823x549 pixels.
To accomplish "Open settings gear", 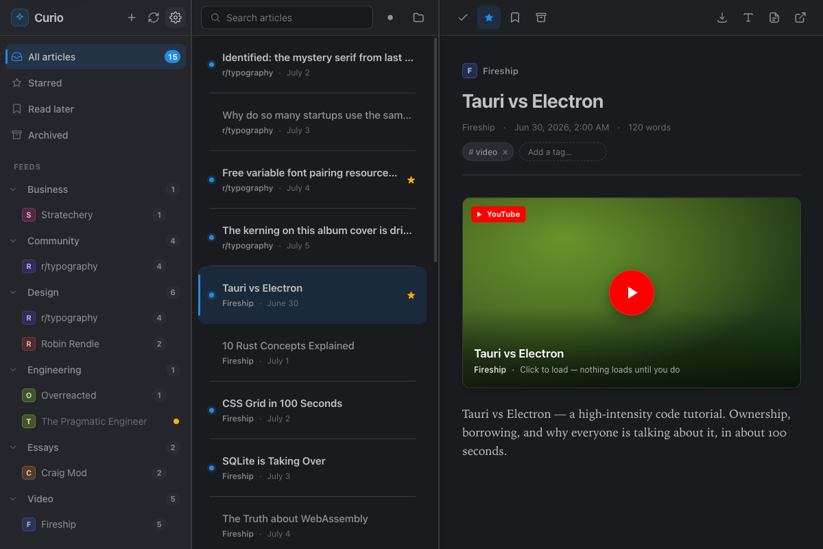I will click(x=176, y=18).
